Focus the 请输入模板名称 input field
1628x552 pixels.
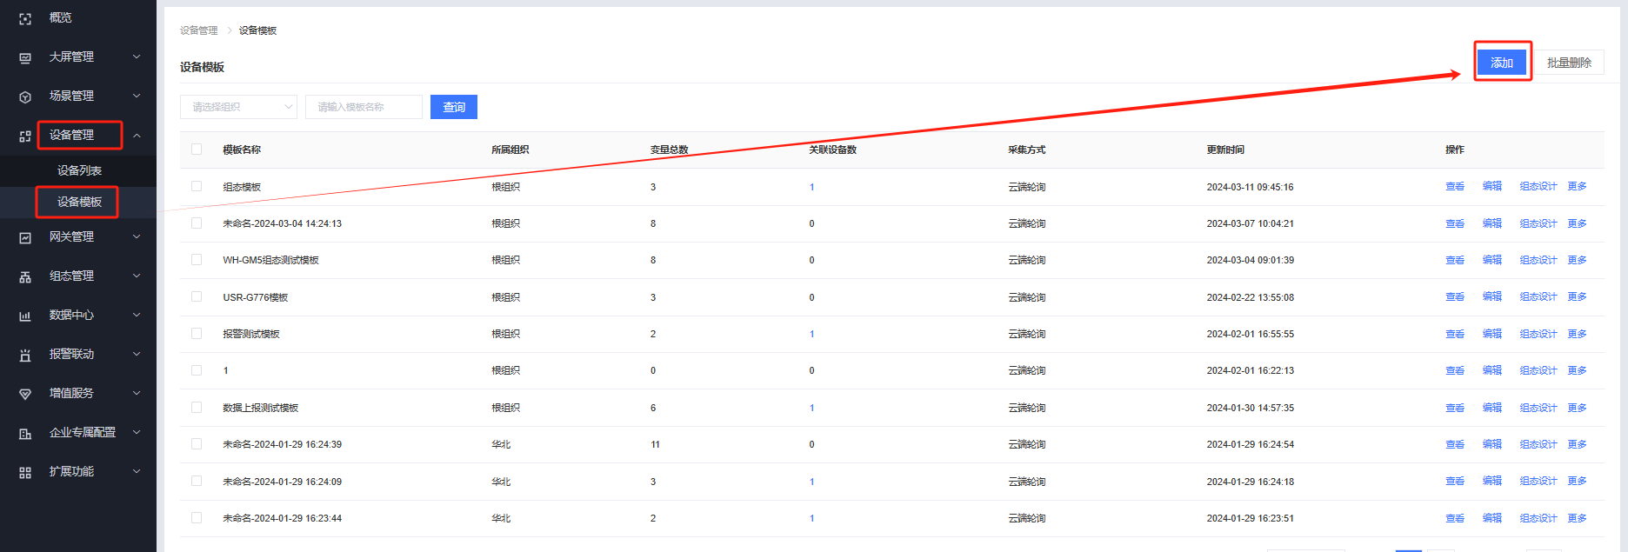pyautogui.click(x=364, y=107)
